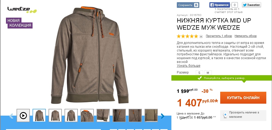Click the Wed'ze brand logo
This screenshot has width=272, height=130.
pyautogui.click(x=22, y=10)
